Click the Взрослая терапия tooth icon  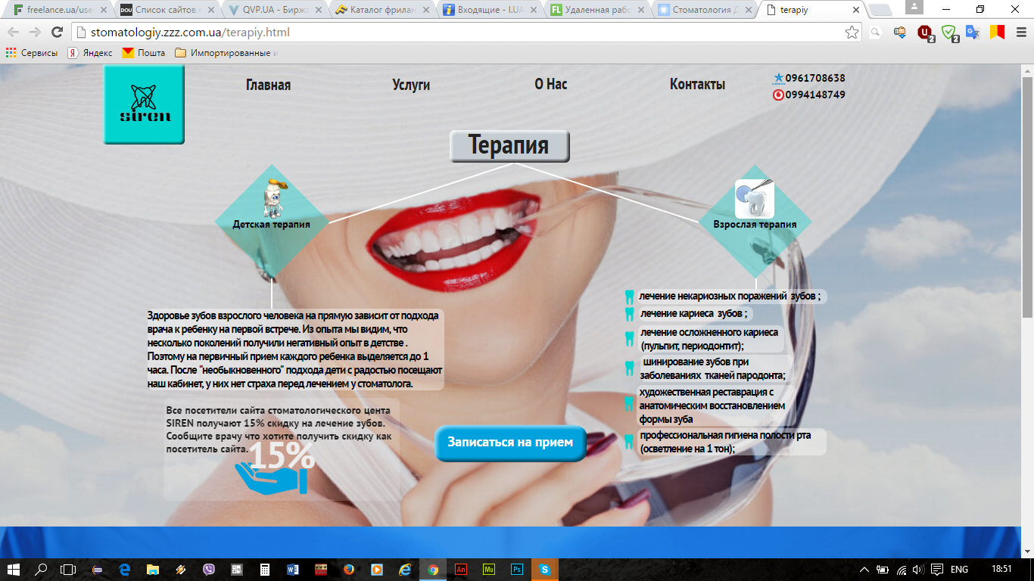click(x=754, y=199)
